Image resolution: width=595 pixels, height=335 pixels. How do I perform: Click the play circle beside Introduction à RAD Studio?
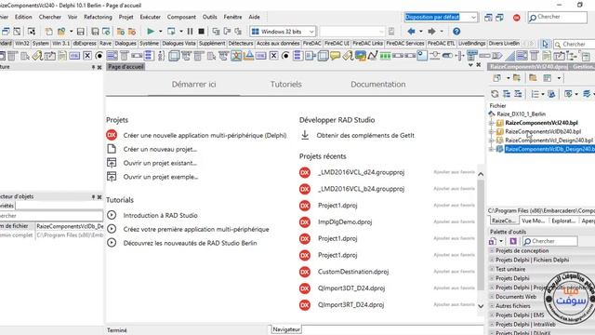point(112,215)
